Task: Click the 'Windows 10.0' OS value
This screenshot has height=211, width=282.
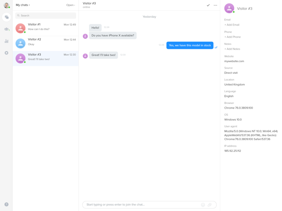Action: click(x=233, y=119)
